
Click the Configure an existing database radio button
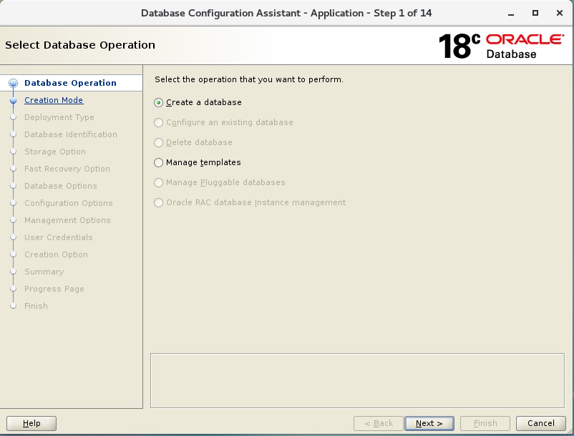point(158,122)
